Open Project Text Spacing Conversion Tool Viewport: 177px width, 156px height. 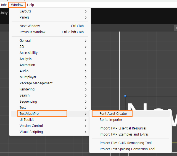click(x=131, y=149)
